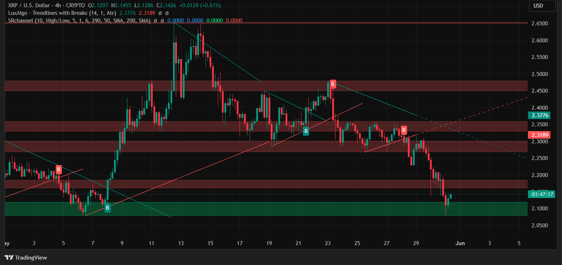Click the green 0.0000 value in SRchannel legend
This screenshot has width=562, height=265.
(214, 21)
